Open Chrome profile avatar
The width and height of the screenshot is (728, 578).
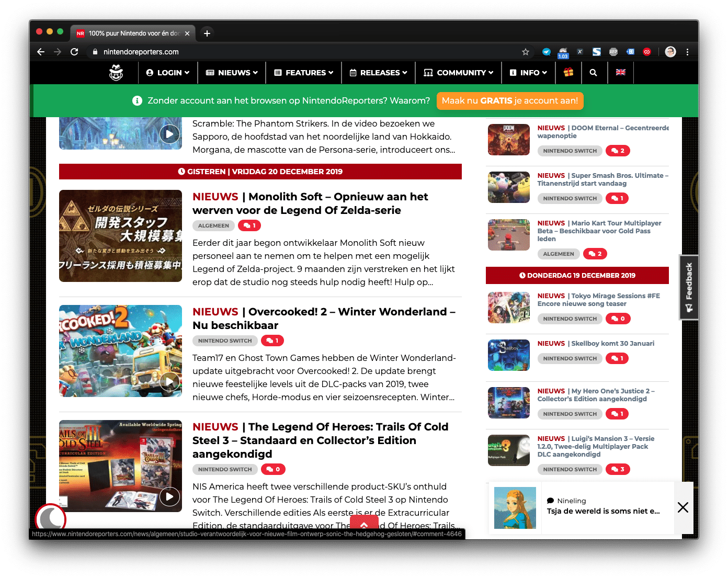670,52
